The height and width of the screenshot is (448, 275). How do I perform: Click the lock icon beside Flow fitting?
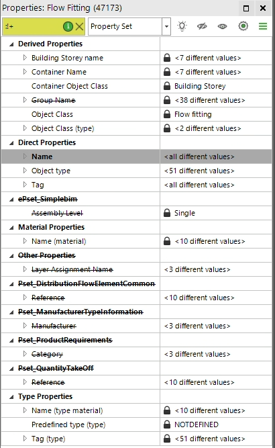pyautogui.click(x=167, y=114)
